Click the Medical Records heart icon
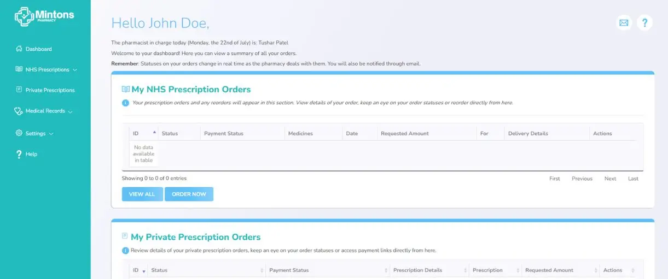The width and height of the screenshot is (668, 279). [19, 111]
